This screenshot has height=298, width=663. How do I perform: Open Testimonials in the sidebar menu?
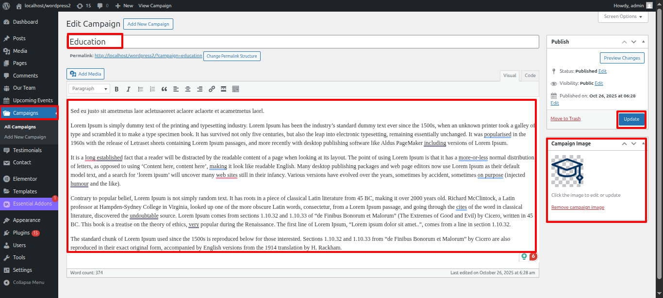(x=27, y=150)
